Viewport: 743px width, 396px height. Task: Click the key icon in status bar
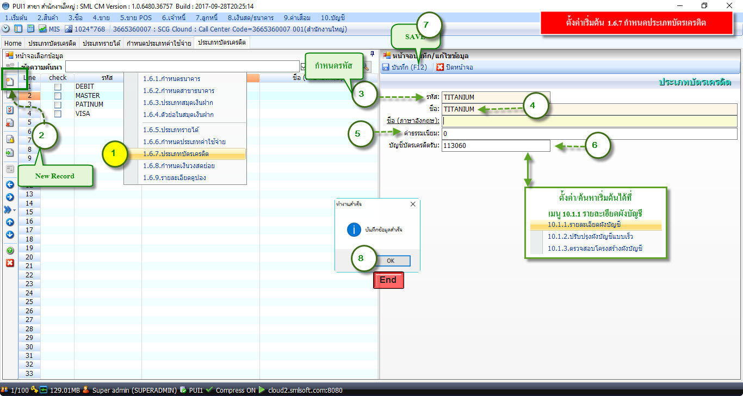[35, 390]
